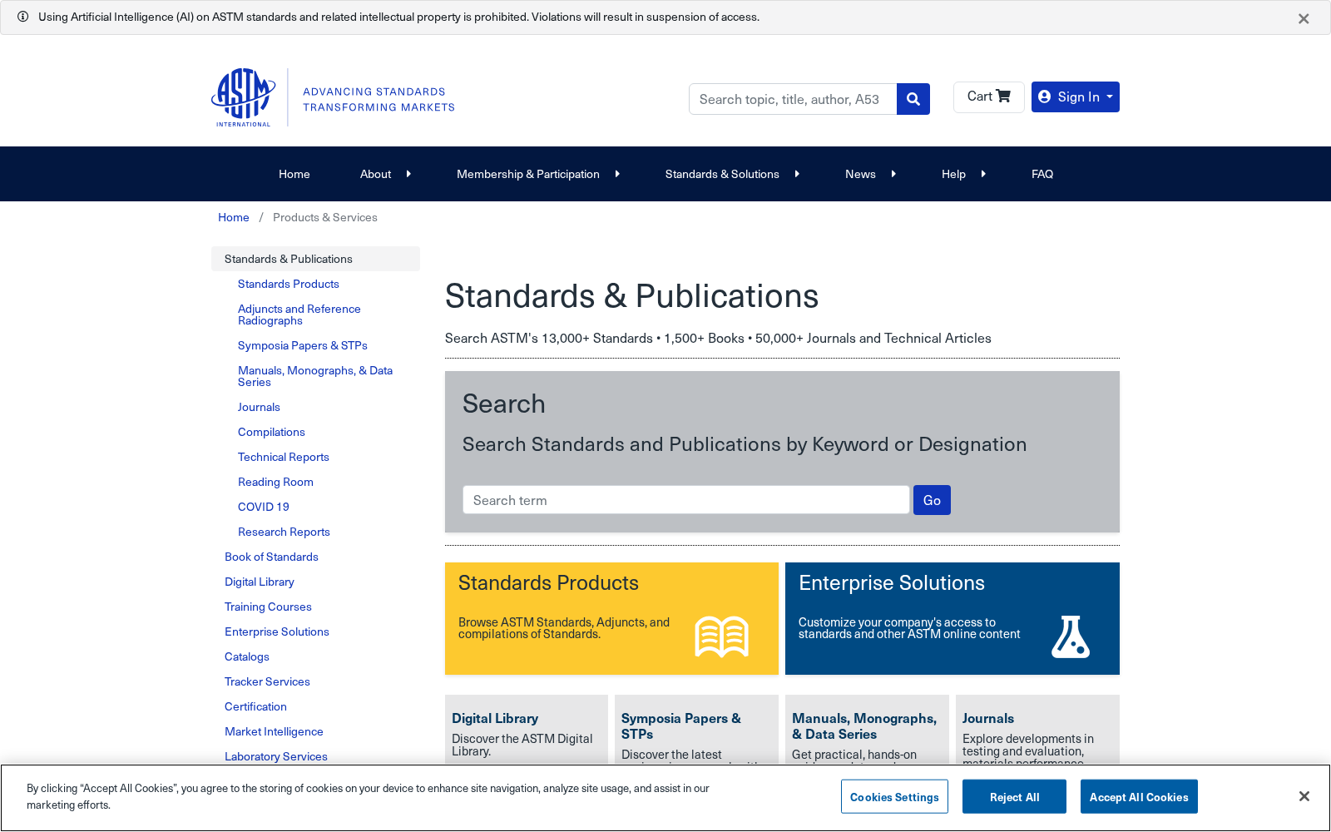The width and height of the screenshot is (1331, 832).
Task: Click the Reject All cookies button
Action: tap(1014, 796)
